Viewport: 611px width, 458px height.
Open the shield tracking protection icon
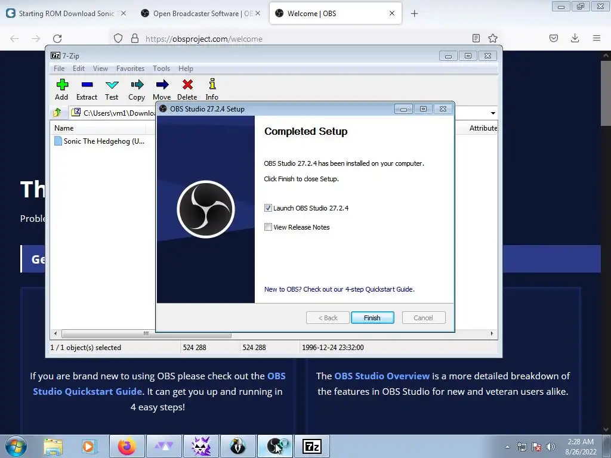(118, 38)
